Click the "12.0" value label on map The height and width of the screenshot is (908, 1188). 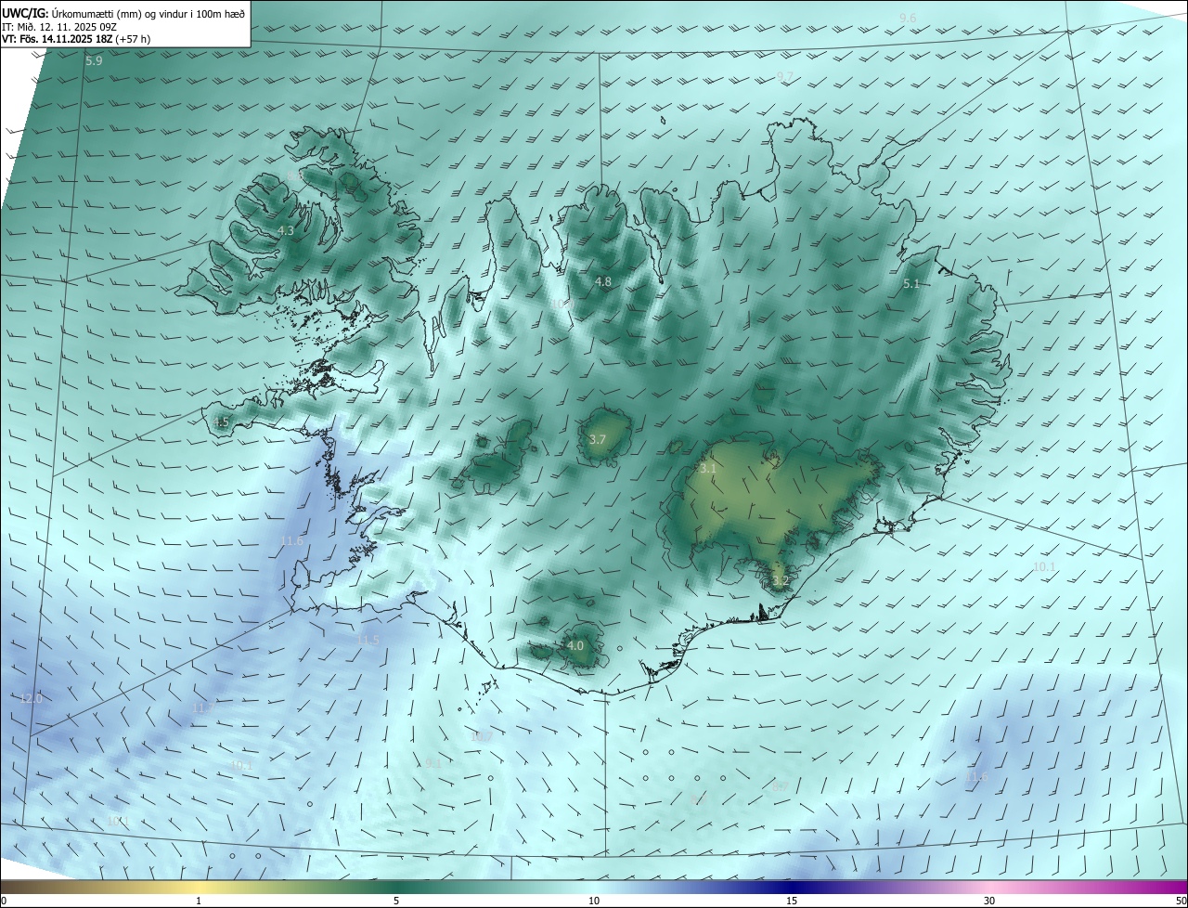pyautogui.click(x=32, y=698)
